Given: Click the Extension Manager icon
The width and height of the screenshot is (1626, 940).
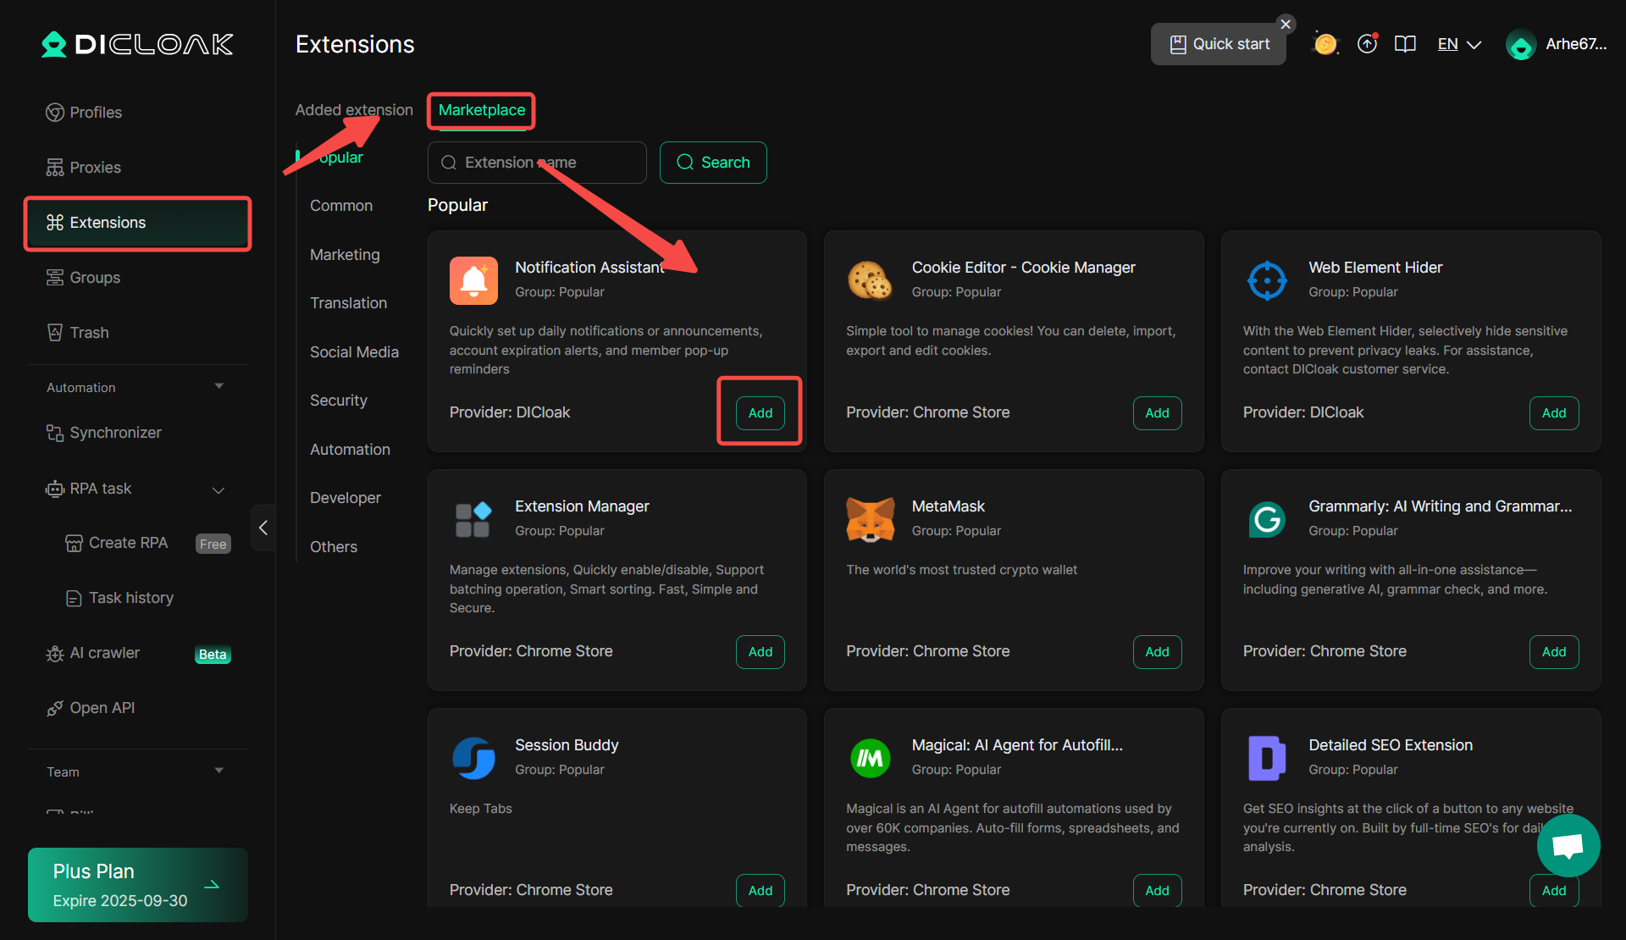Looking at the screenshot, I should (x=473, y=519).
